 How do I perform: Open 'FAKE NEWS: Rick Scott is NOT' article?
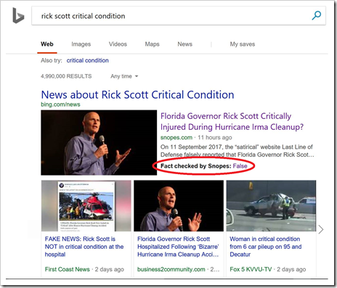click(x=84, y=247)
